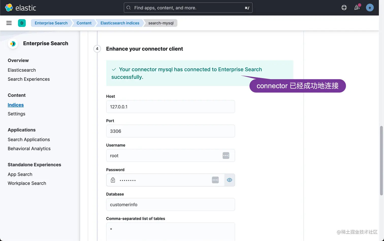Open the user avatar menu
The image size is (384, 241).
coord(370,8)
